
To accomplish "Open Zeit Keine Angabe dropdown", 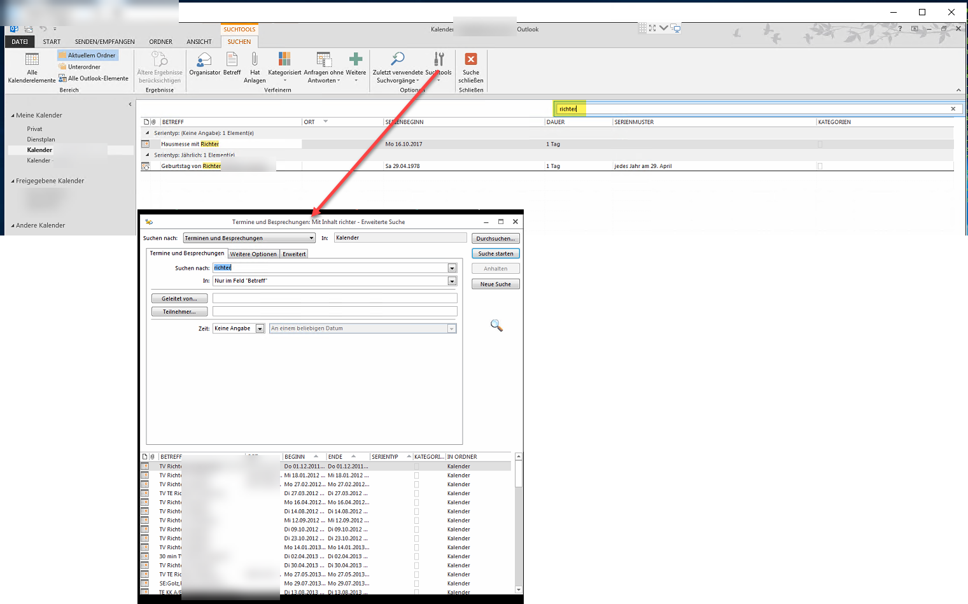I will coord(260,328).
